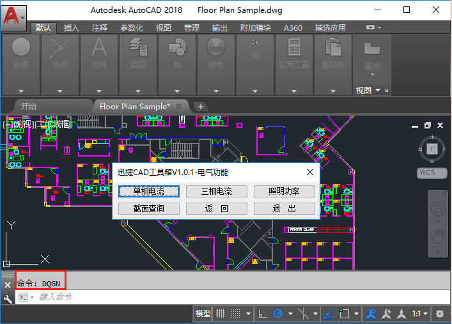
Task: Switch to the 附加模块 ribbon tab
Action: click(x=255, y=28)
